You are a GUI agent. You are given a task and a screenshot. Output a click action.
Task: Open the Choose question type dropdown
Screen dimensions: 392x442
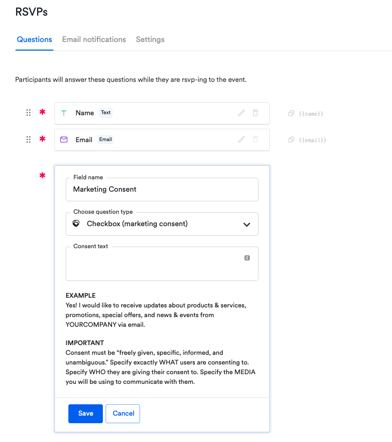tap(162, 224)
